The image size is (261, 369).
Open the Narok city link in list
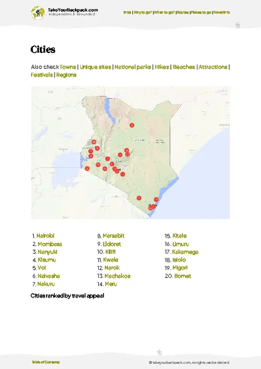point(112,268)
